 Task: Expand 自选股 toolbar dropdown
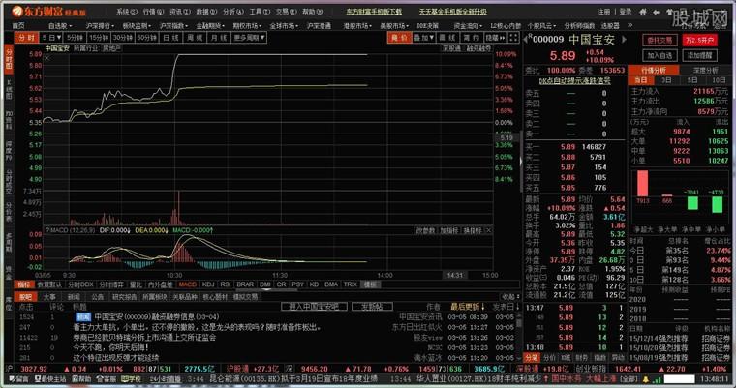click(x=61, y=26)
